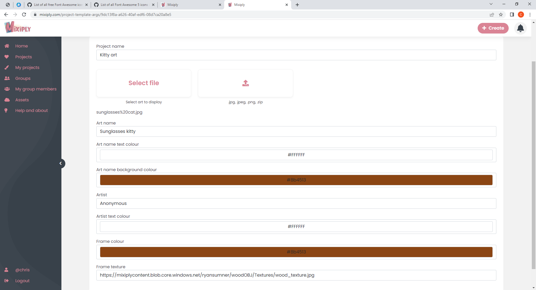This screenshot has height=290, width=536.
Task: Click sunglasses%20cat.jpg file name text
Action: (119, 112)
